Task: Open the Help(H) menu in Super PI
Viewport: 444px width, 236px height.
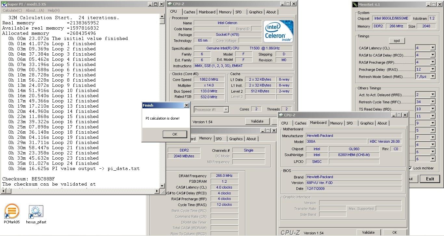Action: (x=54, y=10)
